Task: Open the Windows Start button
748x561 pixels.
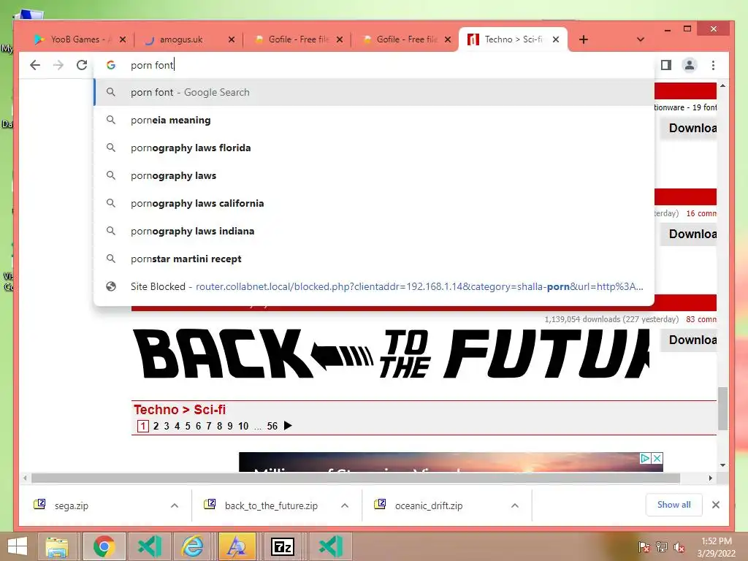Action: coord(18,546)
